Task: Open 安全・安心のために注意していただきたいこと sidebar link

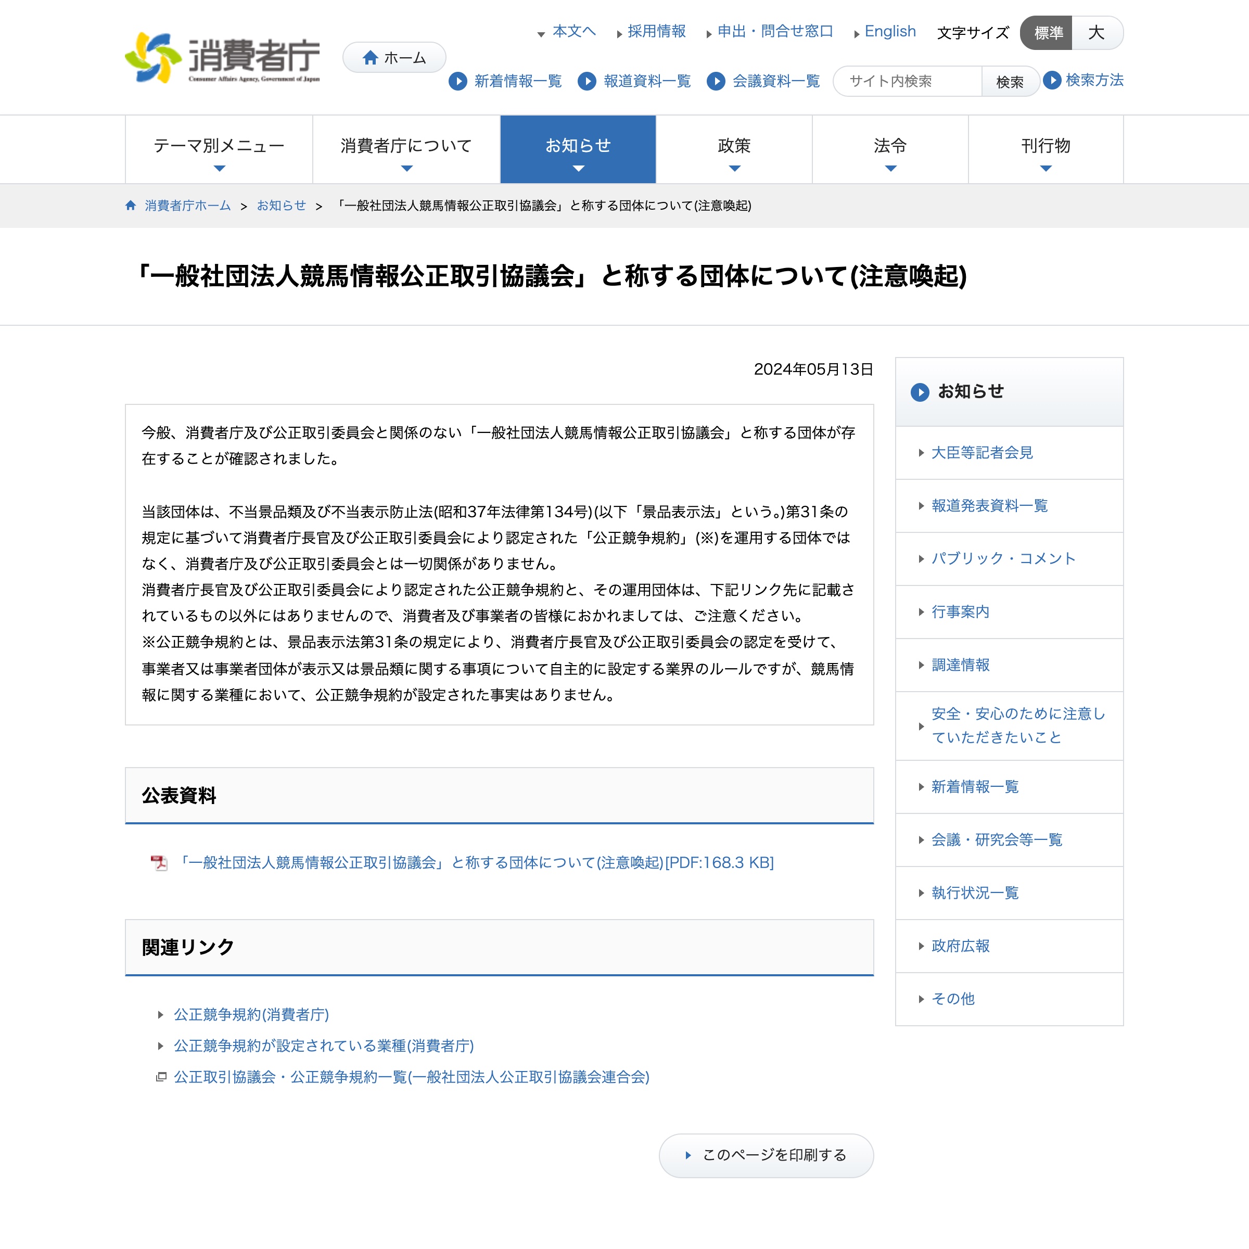Action: (1009, 725)
